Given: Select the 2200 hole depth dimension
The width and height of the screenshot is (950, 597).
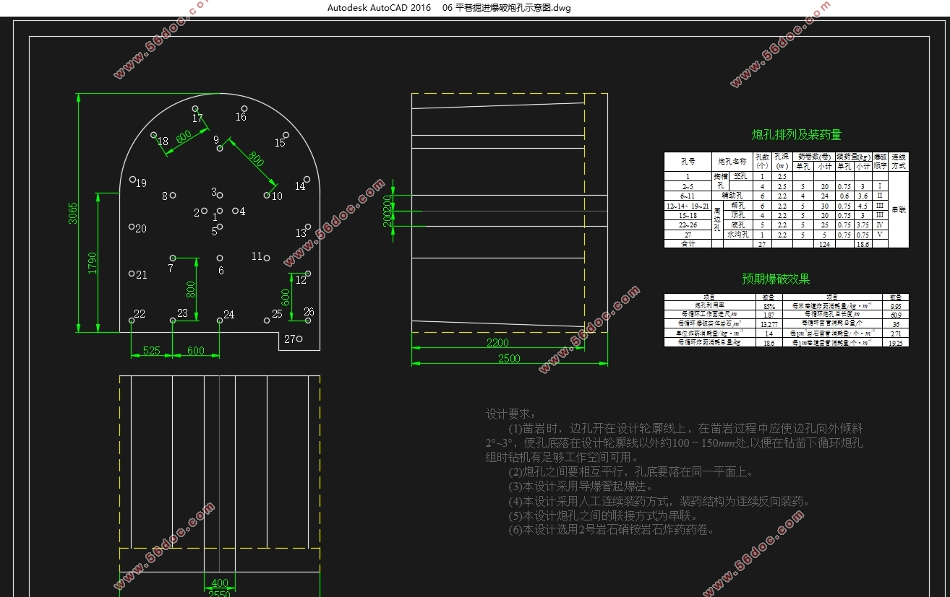Looking at the screenshot, I should click(497, 344).
